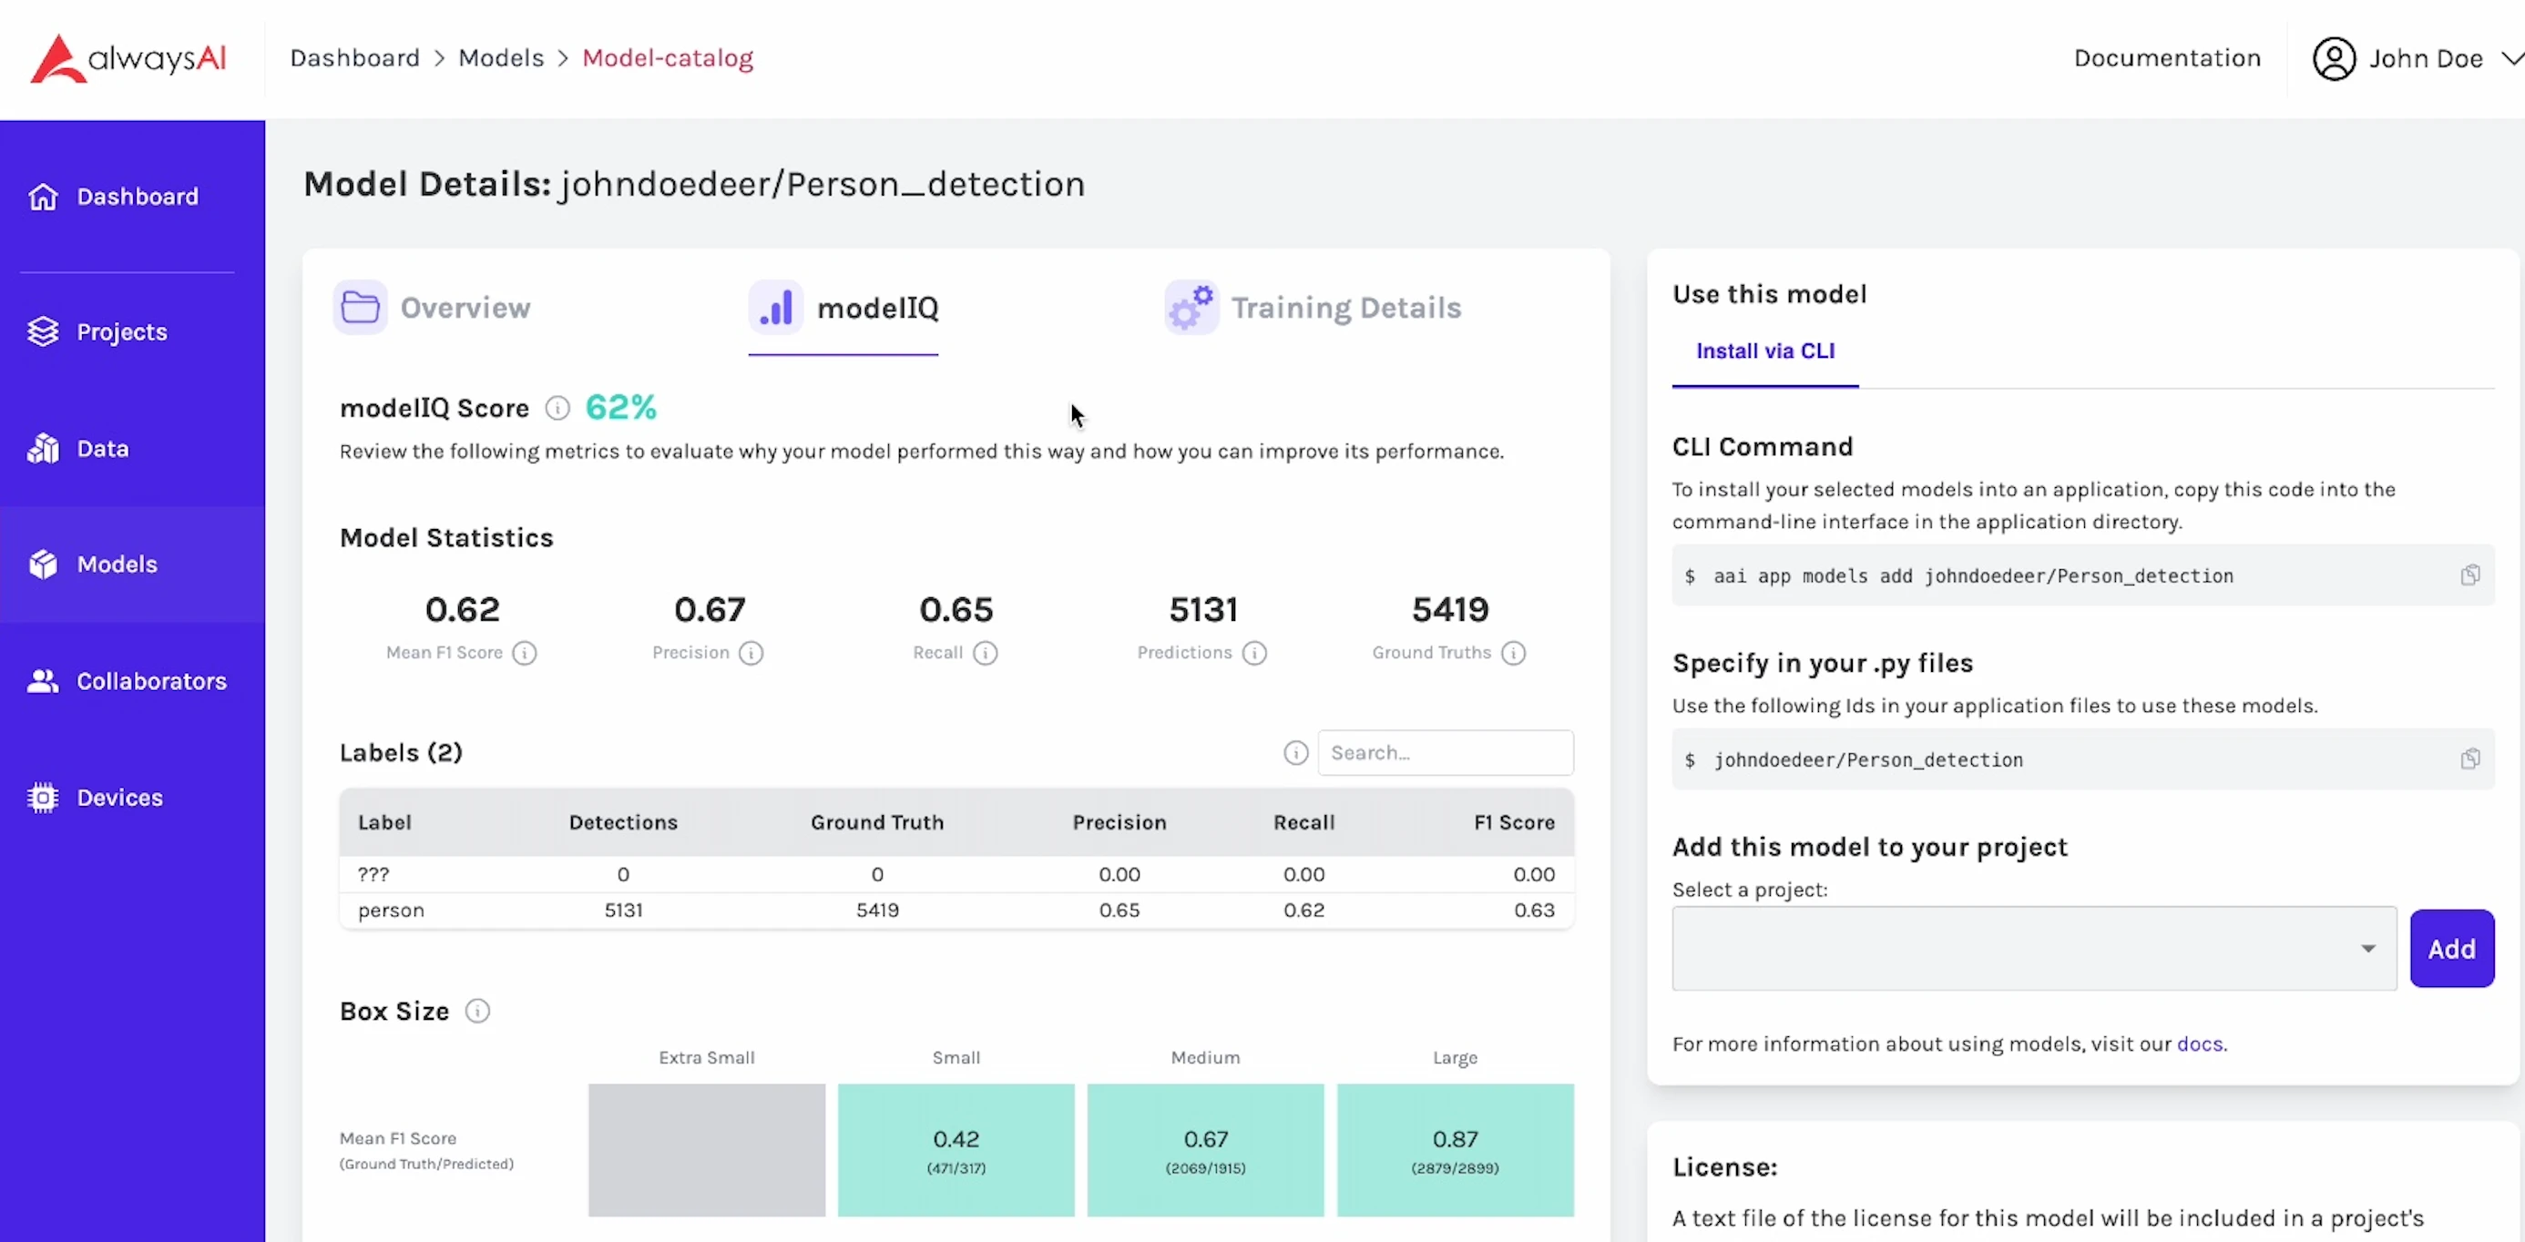Click info icon next to Box Size
This screenshot has width=2525, height=1242.
pyautogui.click(x=477, y=1011)
